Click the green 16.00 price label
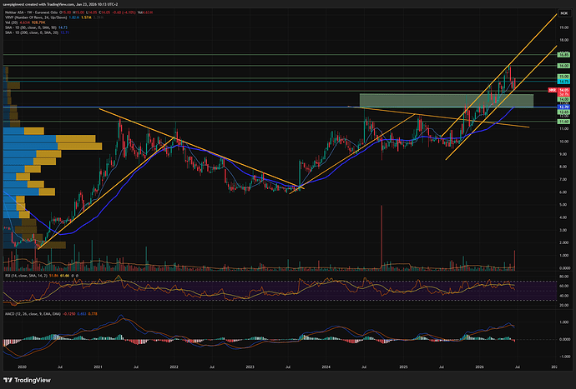This screenshot has width=576, height=389. tap(563, 66)
